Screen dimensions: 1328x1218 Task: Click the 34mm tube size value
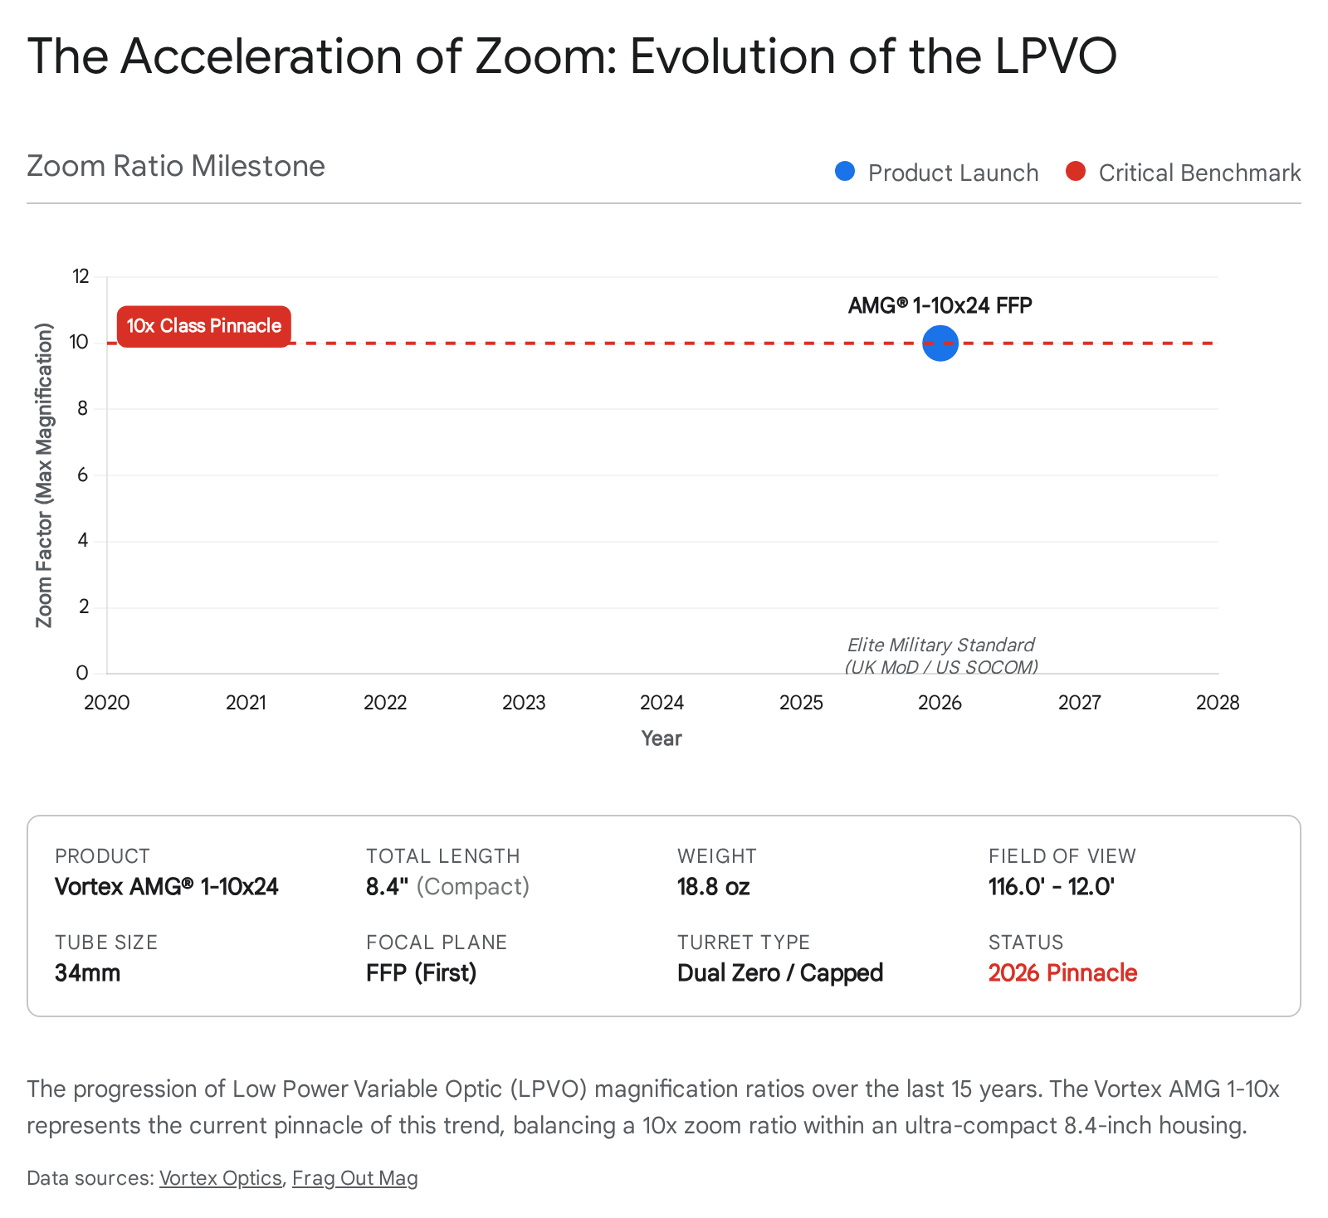pyautogui.click(x=87, y=972)
